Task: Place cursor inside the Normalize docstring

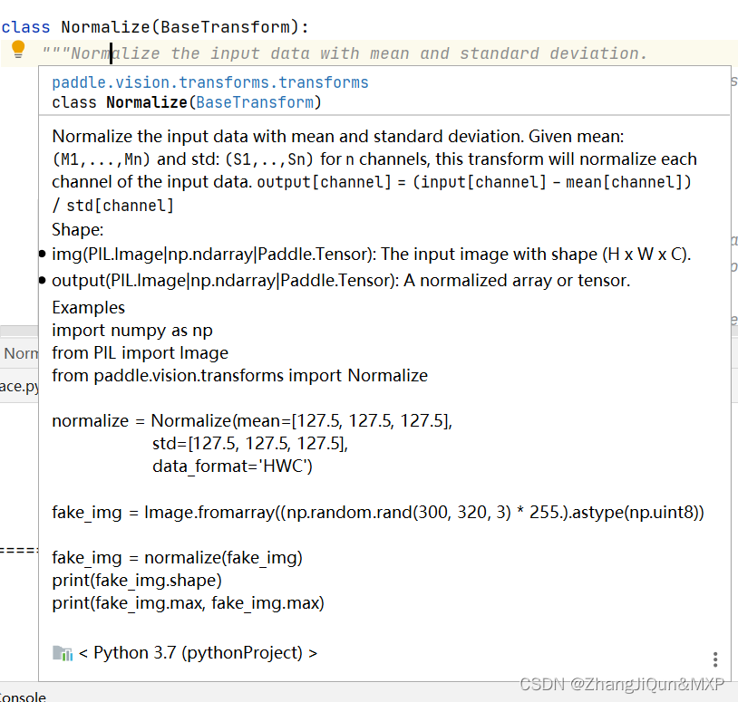Action: pyautogui.click(x=272, y=53)
